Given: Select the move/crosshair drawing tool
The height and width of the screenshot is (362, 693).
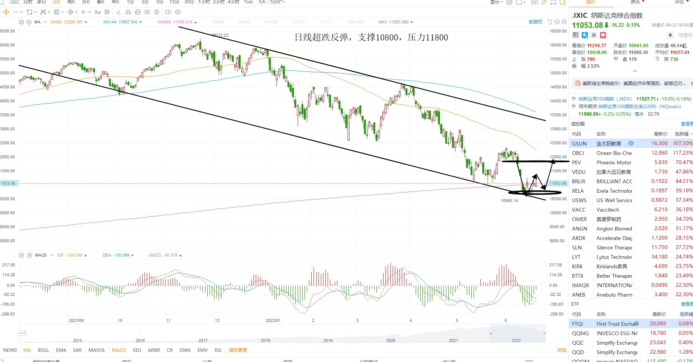Looking at the screenshot, I should click(6, 12).
